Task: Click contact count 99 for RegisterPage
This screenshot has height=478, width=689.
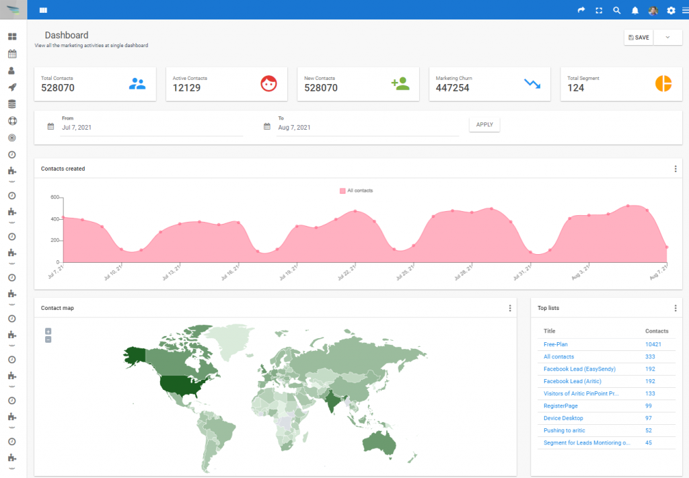Action: pos(649,406)
